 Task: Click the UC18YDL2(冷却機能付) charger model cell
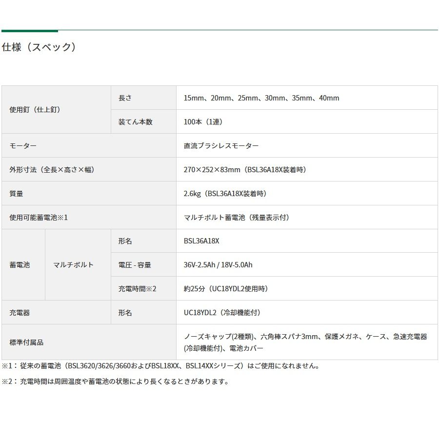click(x=225, y=313)
